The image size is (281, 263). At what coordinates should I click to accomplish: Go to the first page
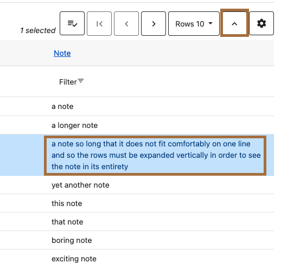pyautogui.click(x=99, y=23)
